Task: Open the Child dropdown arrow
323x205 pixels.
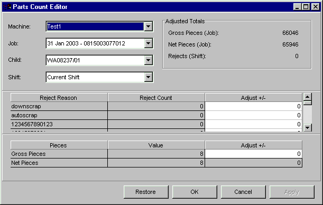Action: pyautogui.click(x=149, y=60)
